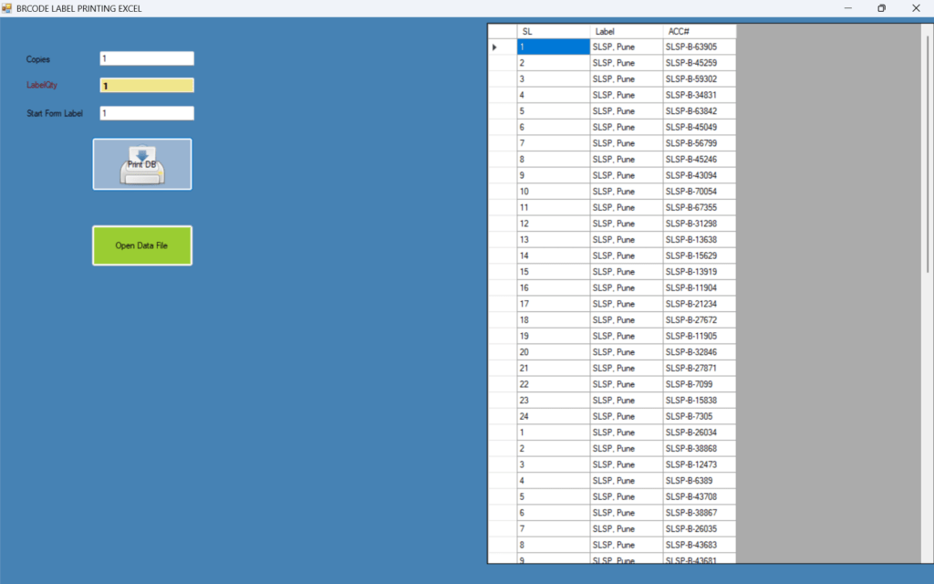Click the app icon in title bar

pos(7,8)
